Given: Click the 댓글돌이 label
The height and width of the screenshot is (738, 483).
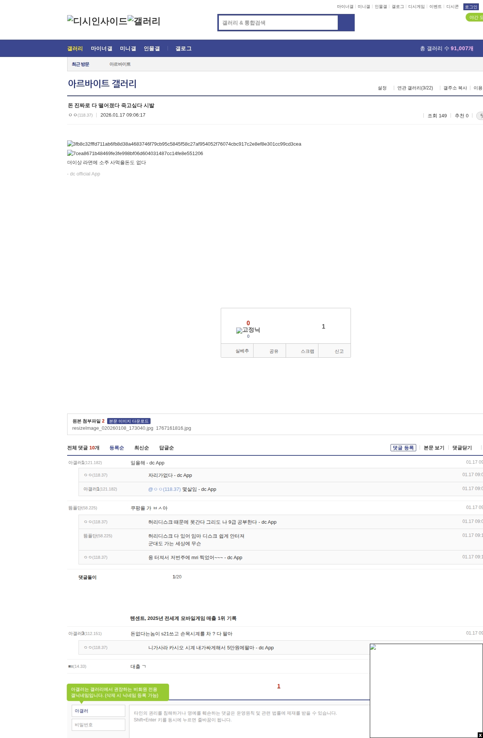Looking at the screenshot, I should pyautogui.click(x=88, y=577).
